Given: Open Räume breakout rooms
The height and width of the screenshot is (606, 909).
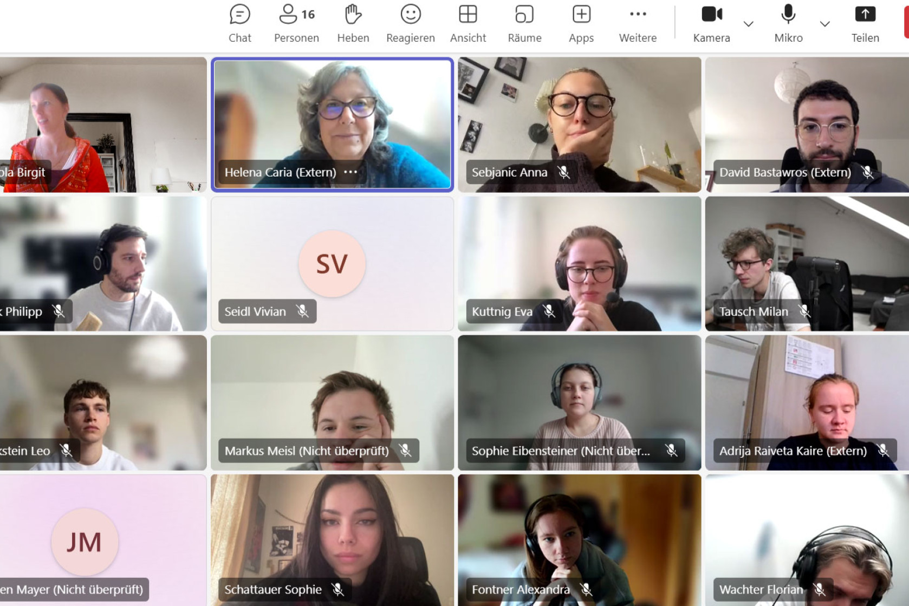Looking at the screenshot, I should coord(524,23).
